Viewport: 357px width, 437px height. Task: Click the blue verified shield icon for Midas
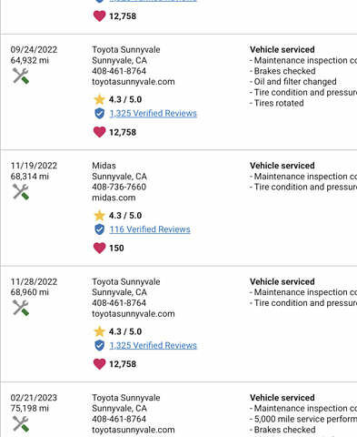(x=99, y=229)
